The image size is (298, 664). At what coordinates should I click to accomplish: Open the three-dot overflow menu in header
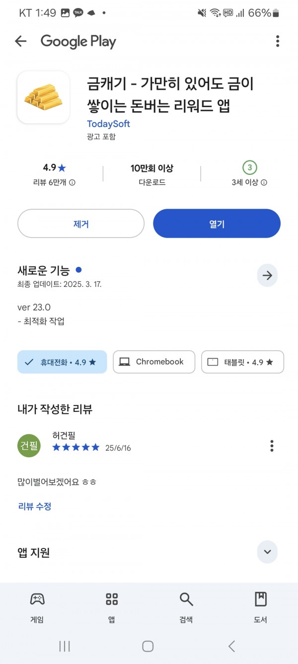(278, 41)
